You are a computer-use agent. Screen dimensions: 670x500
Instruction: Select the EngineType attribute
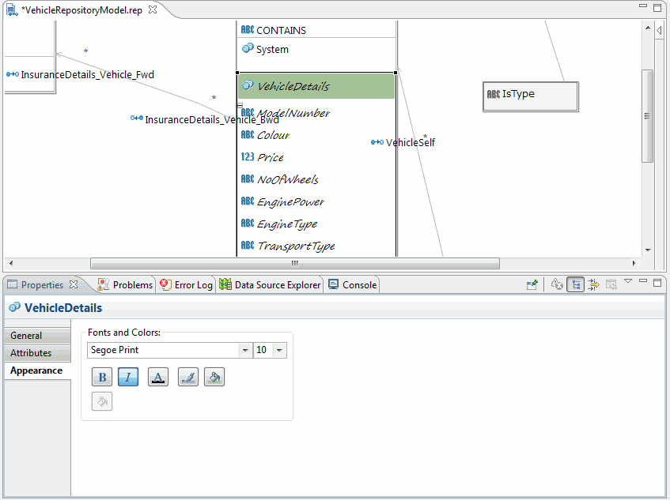287,224
